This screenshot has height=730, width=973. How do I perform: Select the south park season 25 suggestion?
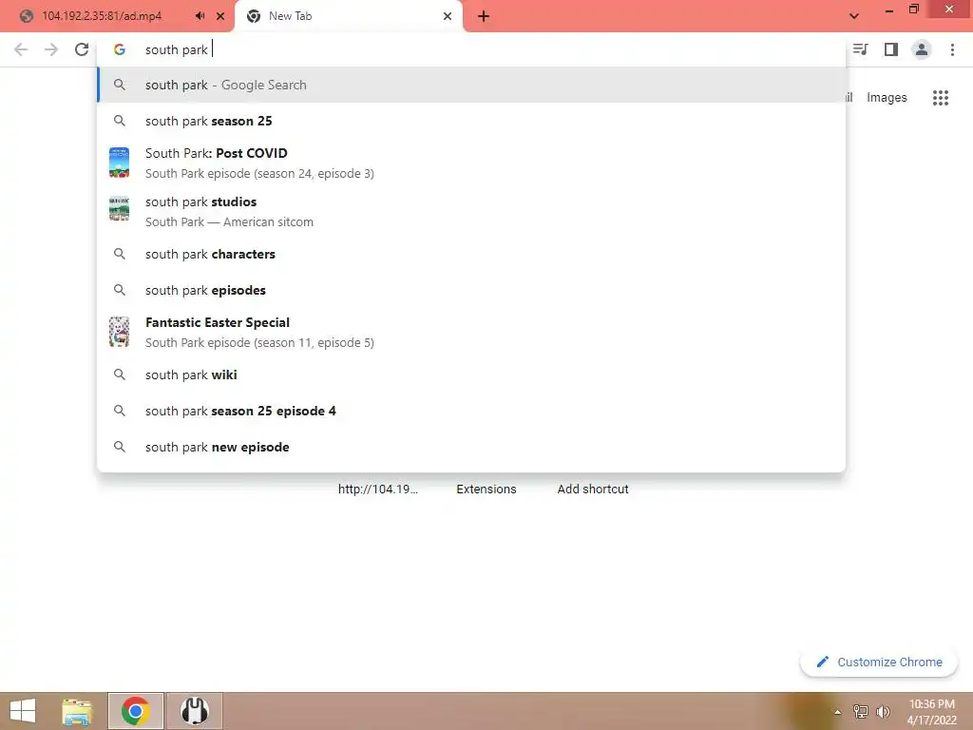471,121
